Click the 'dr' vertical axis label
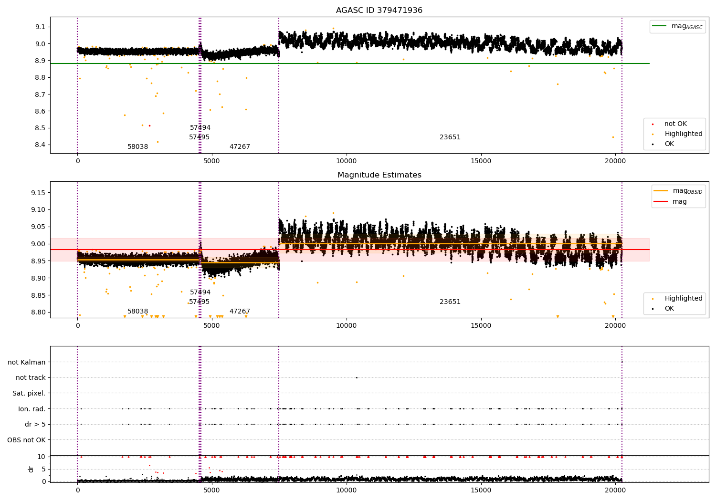Screen dimensions: 716x501 31,469
